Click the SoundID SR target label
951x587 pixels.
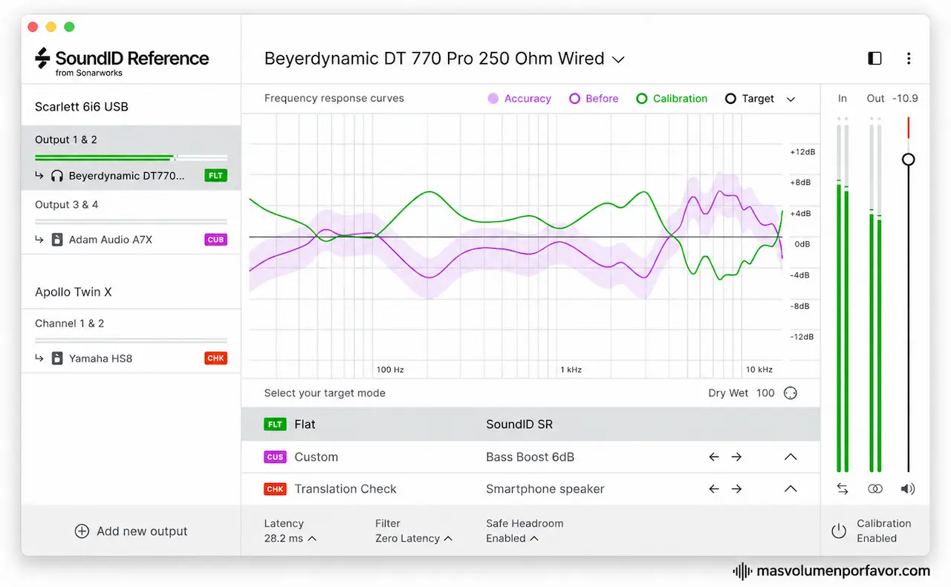coord(519,424)
